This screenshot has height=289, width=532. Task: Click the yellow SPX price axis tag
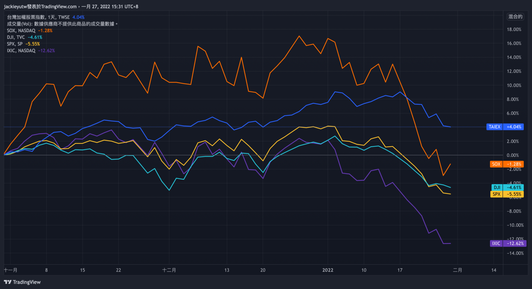tap(507, 194)
